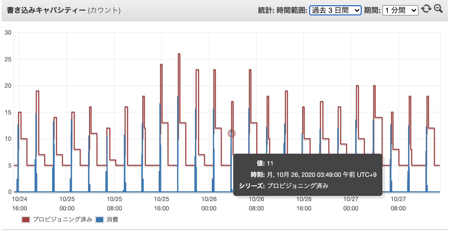Open the 期間 dropdown showing 1 分間

400,10
